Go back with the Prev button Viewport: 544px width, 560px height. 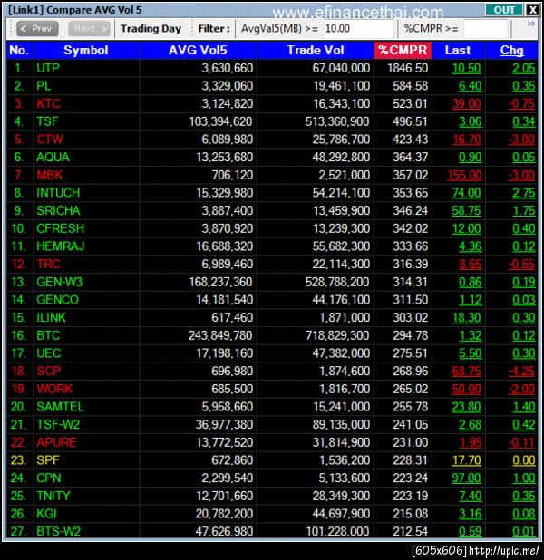37,29
